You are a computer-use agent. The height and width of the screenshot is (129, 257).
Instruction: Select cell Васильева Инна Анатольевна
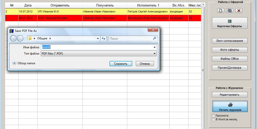click(x=148, y=18)
